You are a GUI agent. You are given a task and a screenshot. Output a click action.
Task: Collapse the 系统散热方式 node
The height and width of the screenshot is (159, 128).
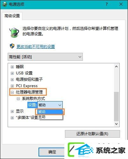click(18, 99)
